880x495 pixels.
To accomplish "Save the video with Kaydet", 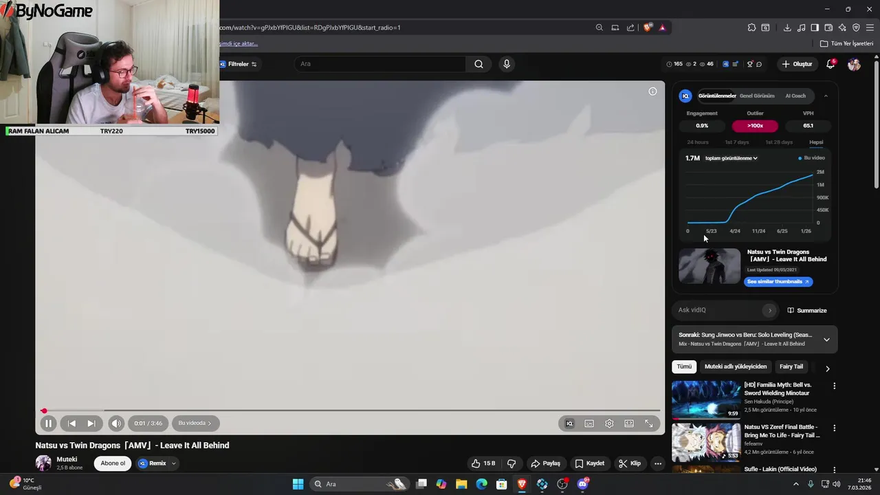I will pyautogui.click(x=590, y=463).
